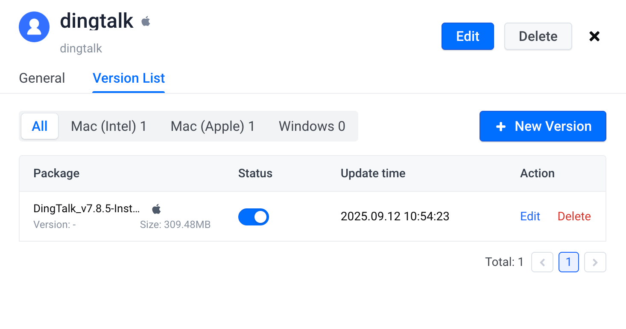This screenshot has height=329, width=626.
Task: Select page 1 in pagination
Action: pos(569,262)
